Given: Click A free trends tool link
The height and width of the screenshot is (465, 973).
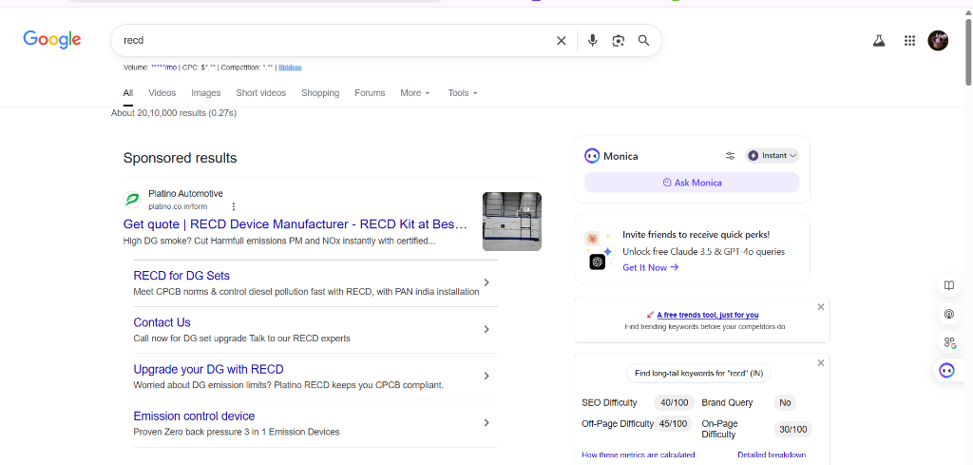Looking at the screenshot, I should tap(707, 315).
